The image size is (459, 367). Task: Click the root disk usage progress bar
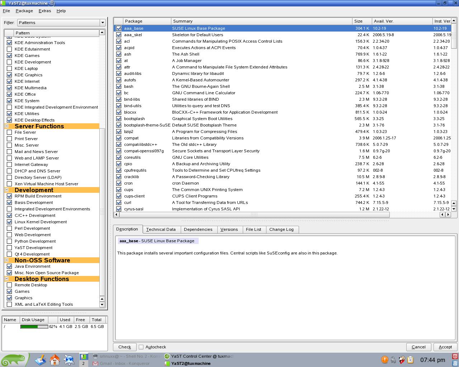34,327
